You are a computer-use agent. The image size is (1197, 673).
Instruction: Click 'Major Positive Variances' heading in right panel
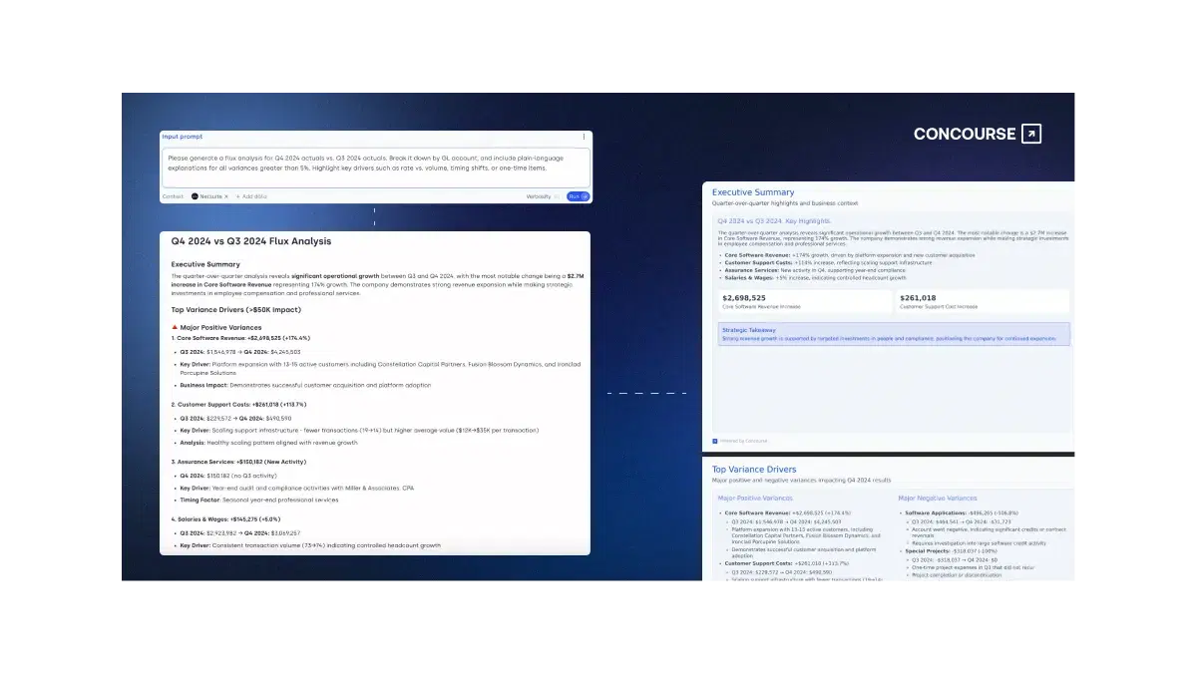tap(755, 498)
